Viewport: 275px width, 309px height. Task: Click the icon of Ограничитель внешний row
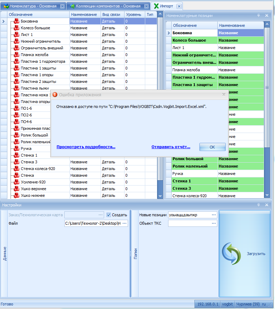[17, 48]
